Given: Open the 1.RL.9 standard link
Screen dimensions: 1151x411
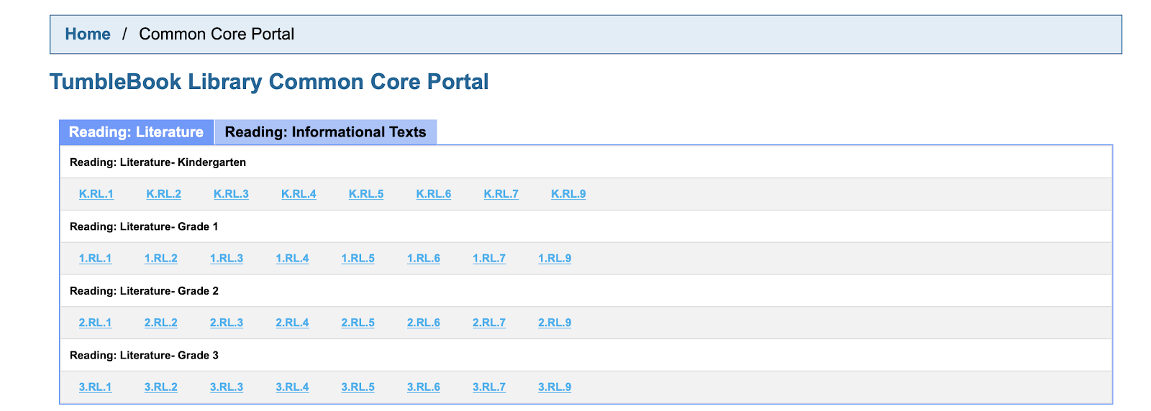Looking at the screenshot, I should (555, 259).
